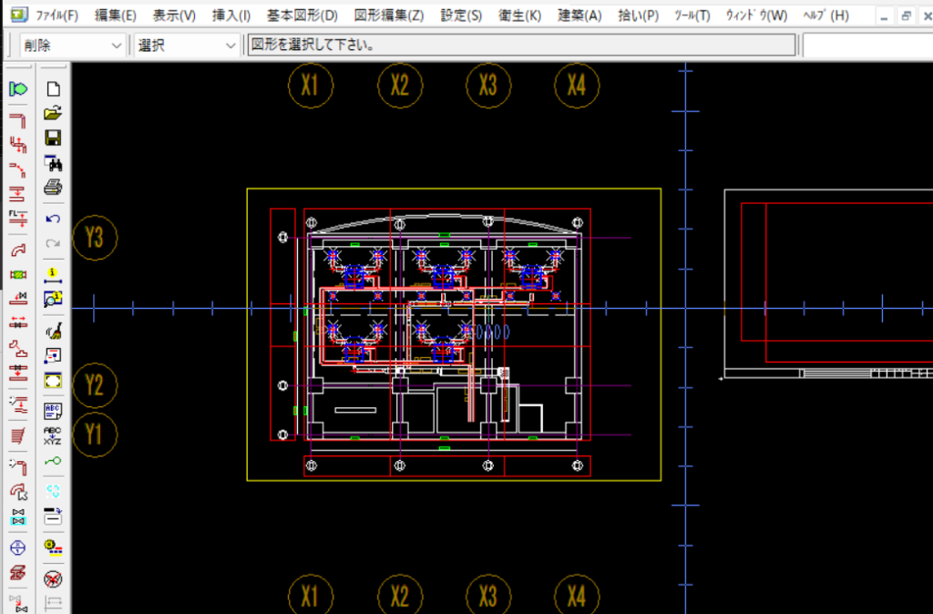Image resolution: width=933 pixels, height=614 pixels.
Task: Choose the ABC-to-XYZ text replace icon
Action: (53, 435)
